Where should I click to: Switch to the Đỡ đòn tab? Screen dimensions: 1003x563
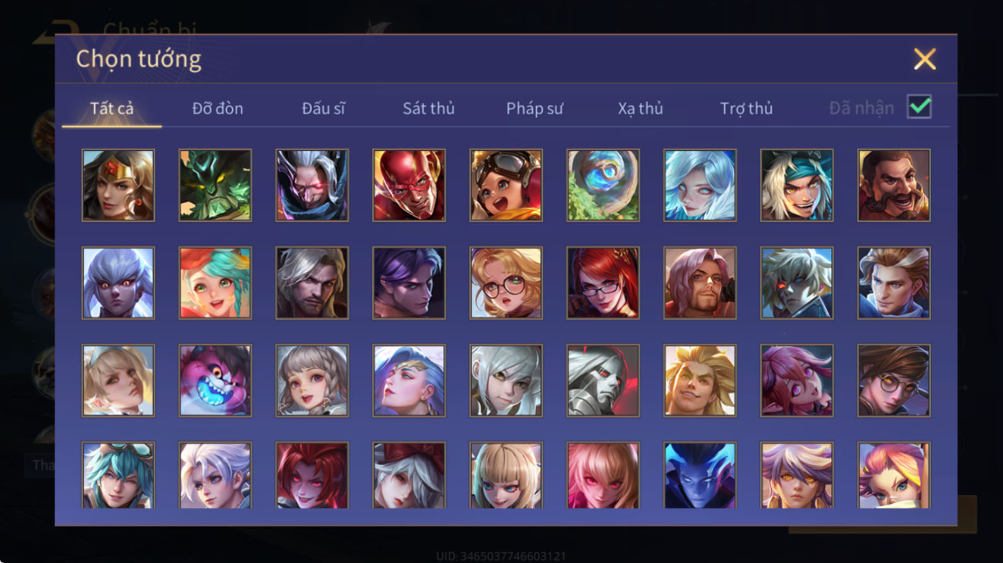point(217,109)
